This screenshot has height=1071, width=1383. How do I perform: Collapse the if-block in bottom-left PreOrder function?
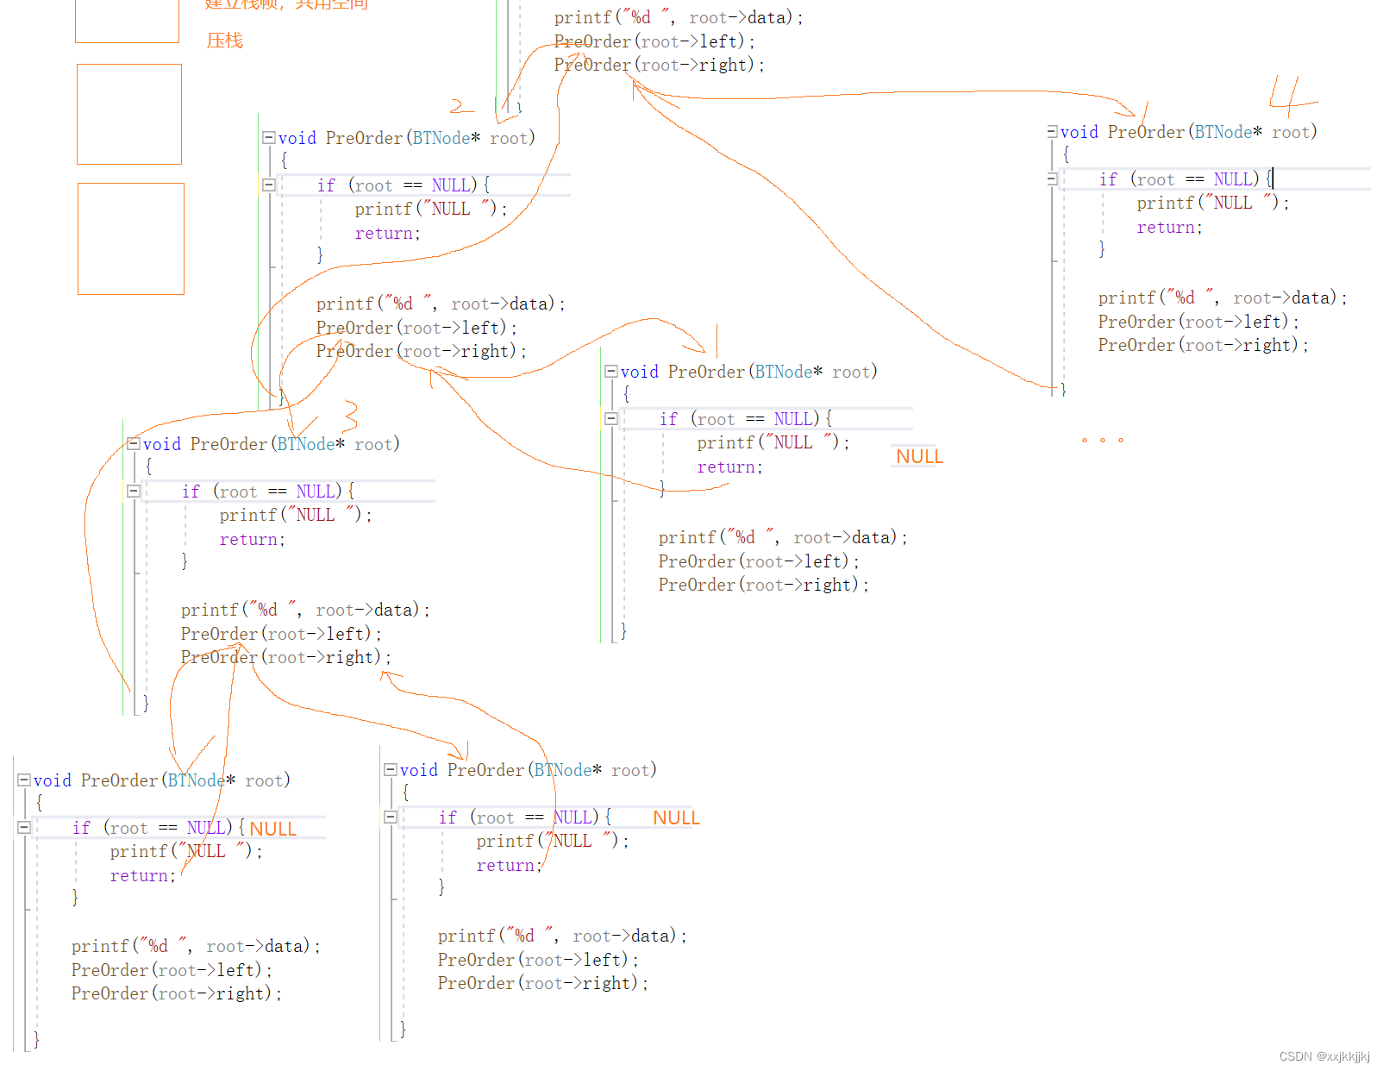tap(24, 827)
